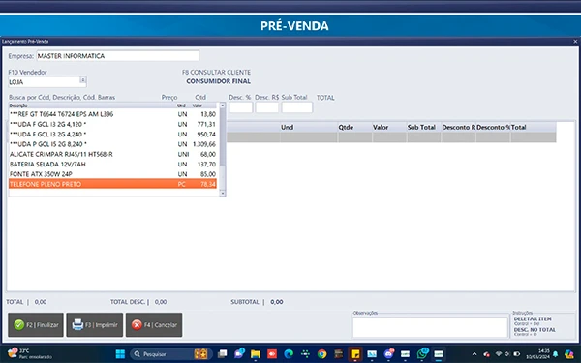The width and height of the screenshot is (581, 363).
Task: Launch Google Chrome from the taskbar
Action: click(x=322, y=354)
